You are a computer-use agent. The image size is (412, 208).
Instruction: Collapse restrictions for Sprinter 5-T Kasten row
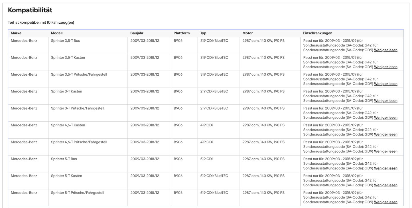[x=385, y=185]
